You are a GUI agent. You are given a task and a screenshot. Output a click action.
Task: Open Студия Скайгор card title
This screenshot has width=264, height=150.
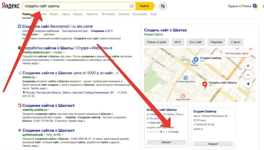[205, 111]
